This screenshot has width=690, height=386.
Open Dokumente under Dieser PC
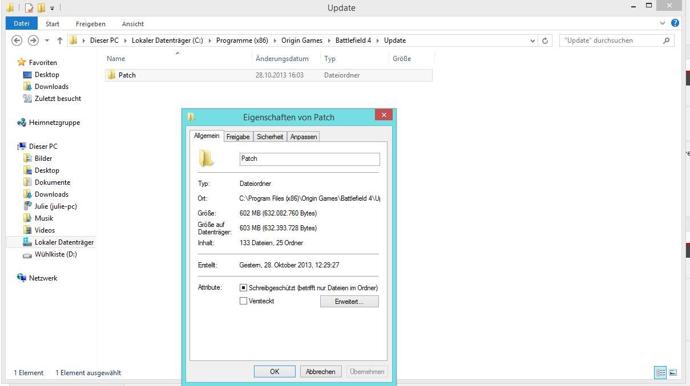pos(53,182)
